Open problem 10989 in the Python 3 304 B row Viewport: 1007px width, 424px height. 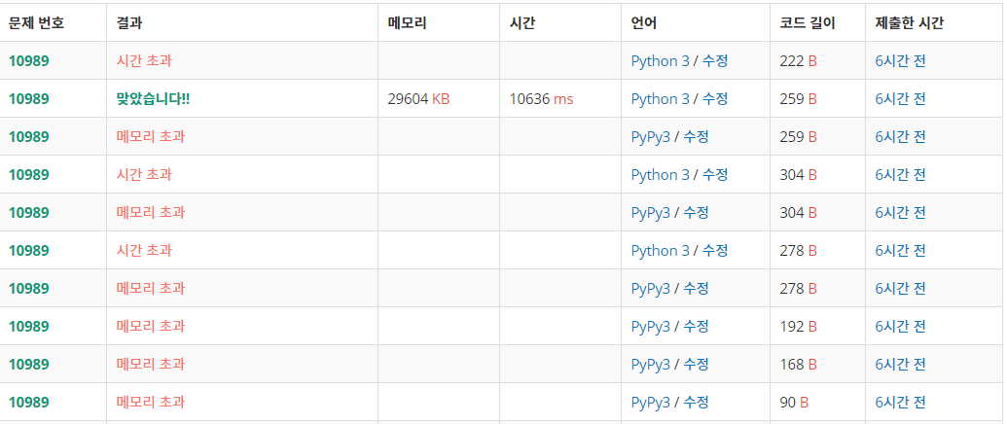pos(29,174)
